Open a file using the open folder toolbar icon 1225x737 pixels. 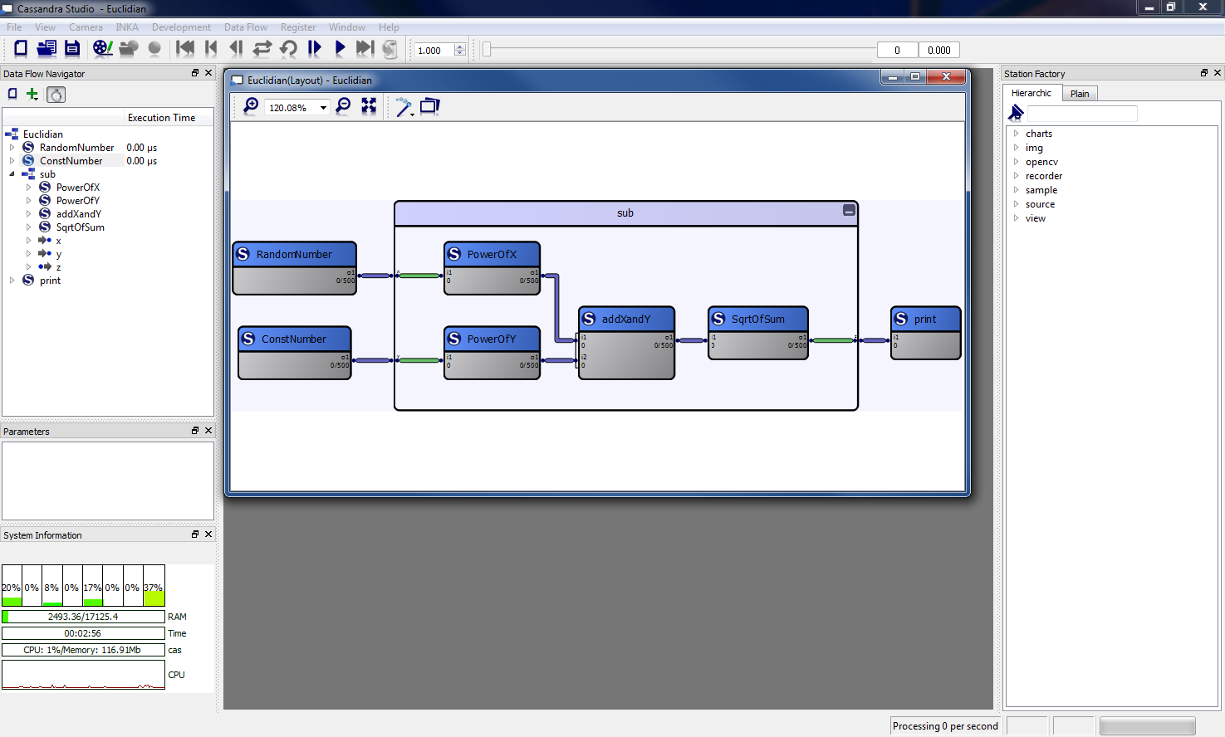click(x=47, y=48)
